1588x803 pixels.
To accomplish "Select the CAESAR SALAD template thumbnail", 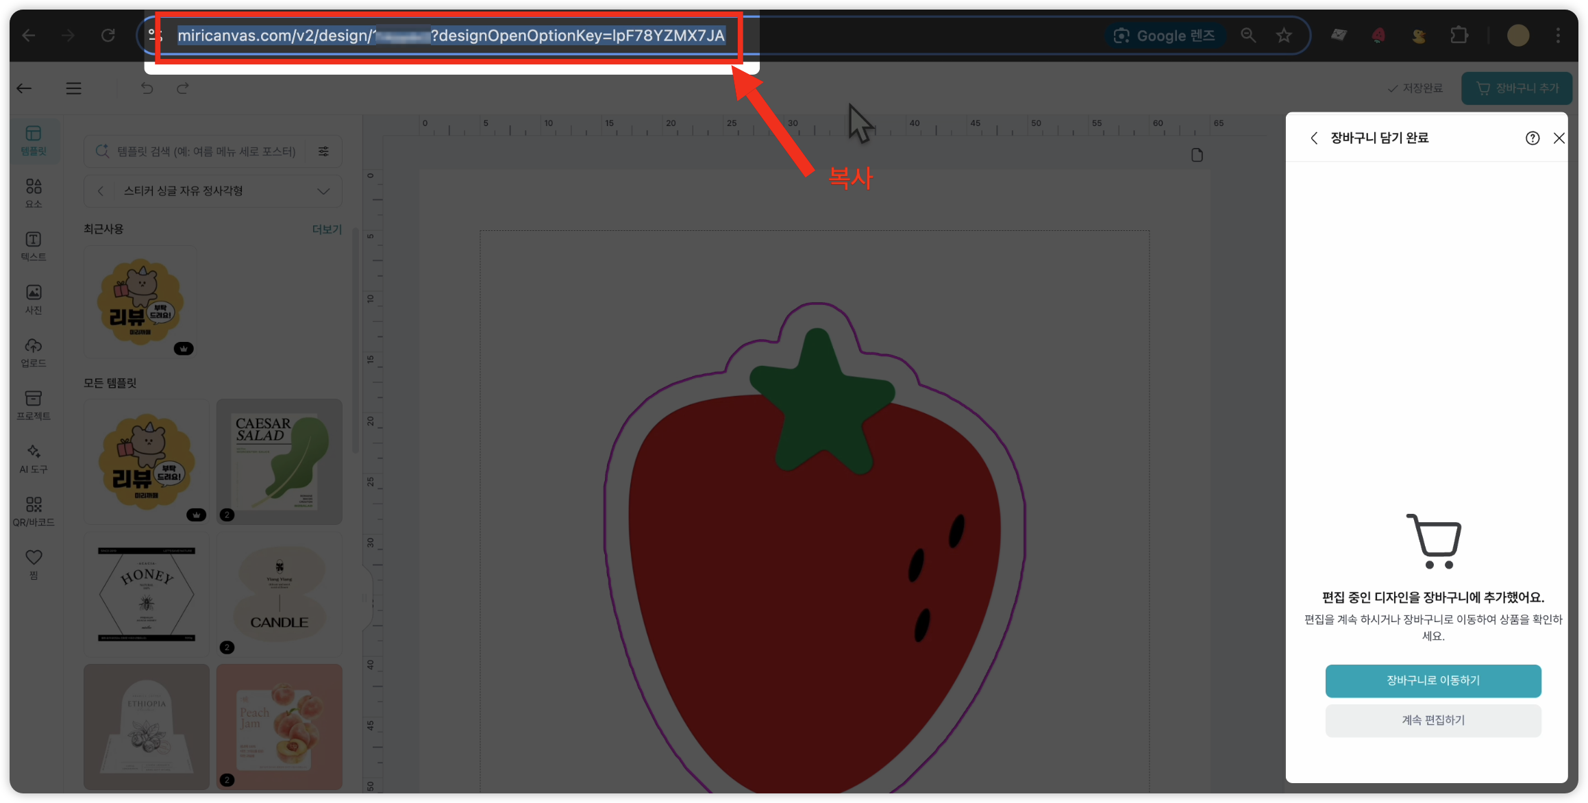I will coord(279,461).
